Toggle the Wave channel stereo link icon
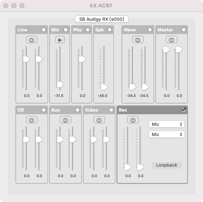 click(138, 40)
